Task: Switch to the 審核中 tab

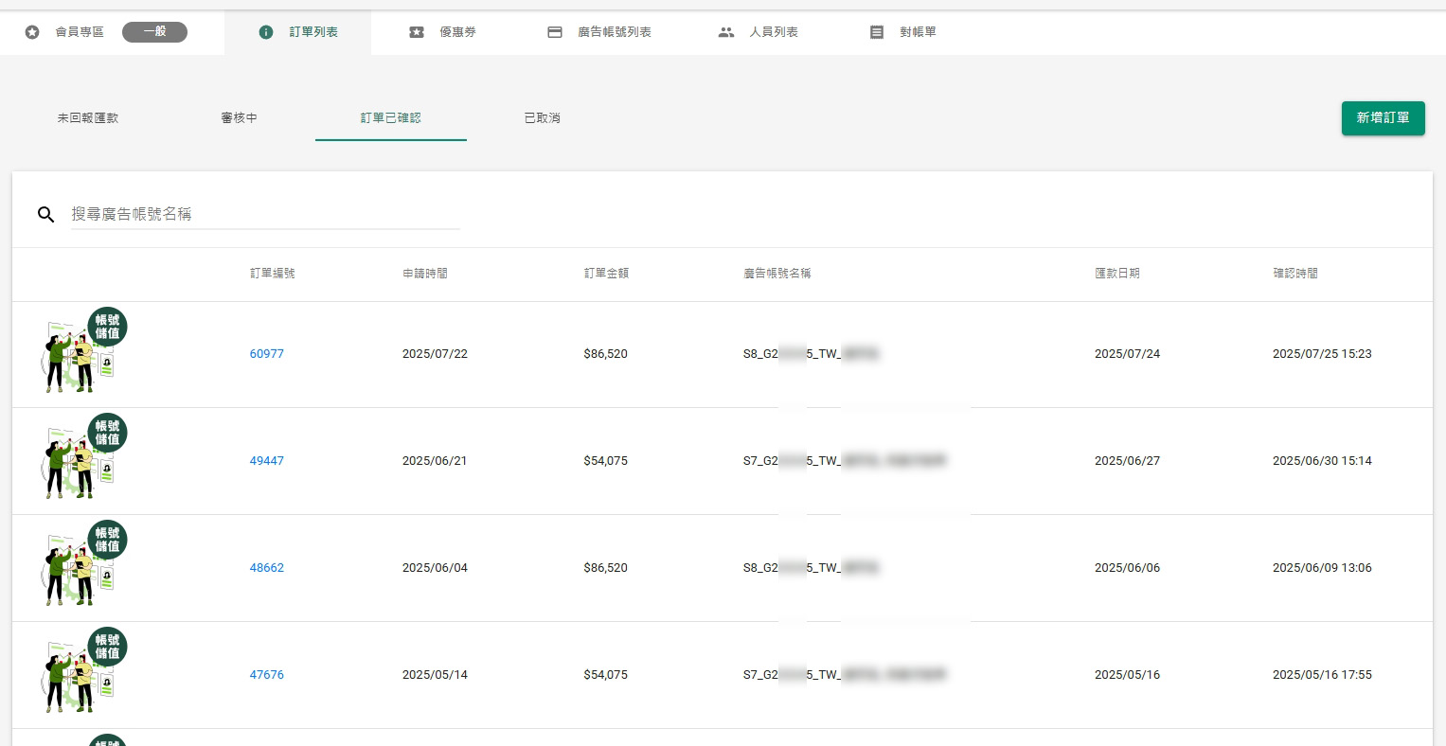Action: click(x=239, y=118)
